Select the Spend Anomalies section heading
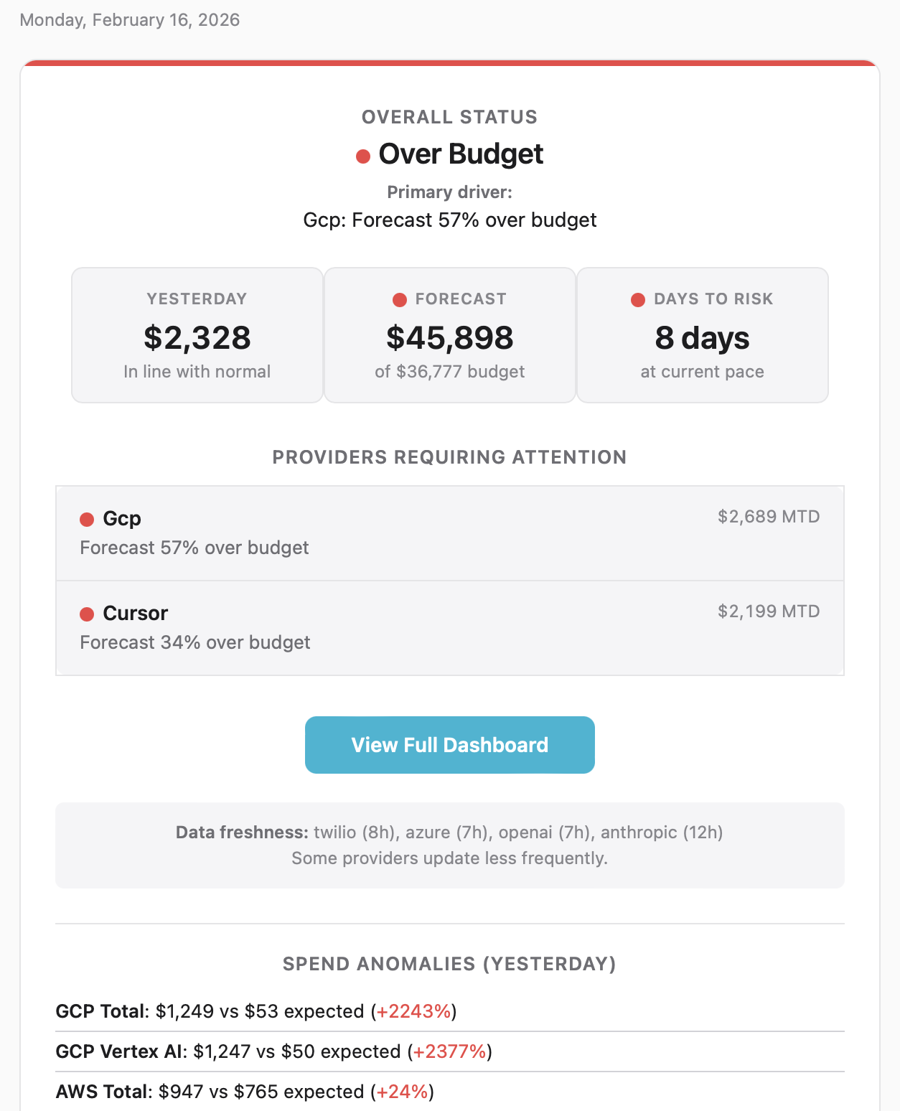Screen dimensions: 900x1111 point(450,964)
